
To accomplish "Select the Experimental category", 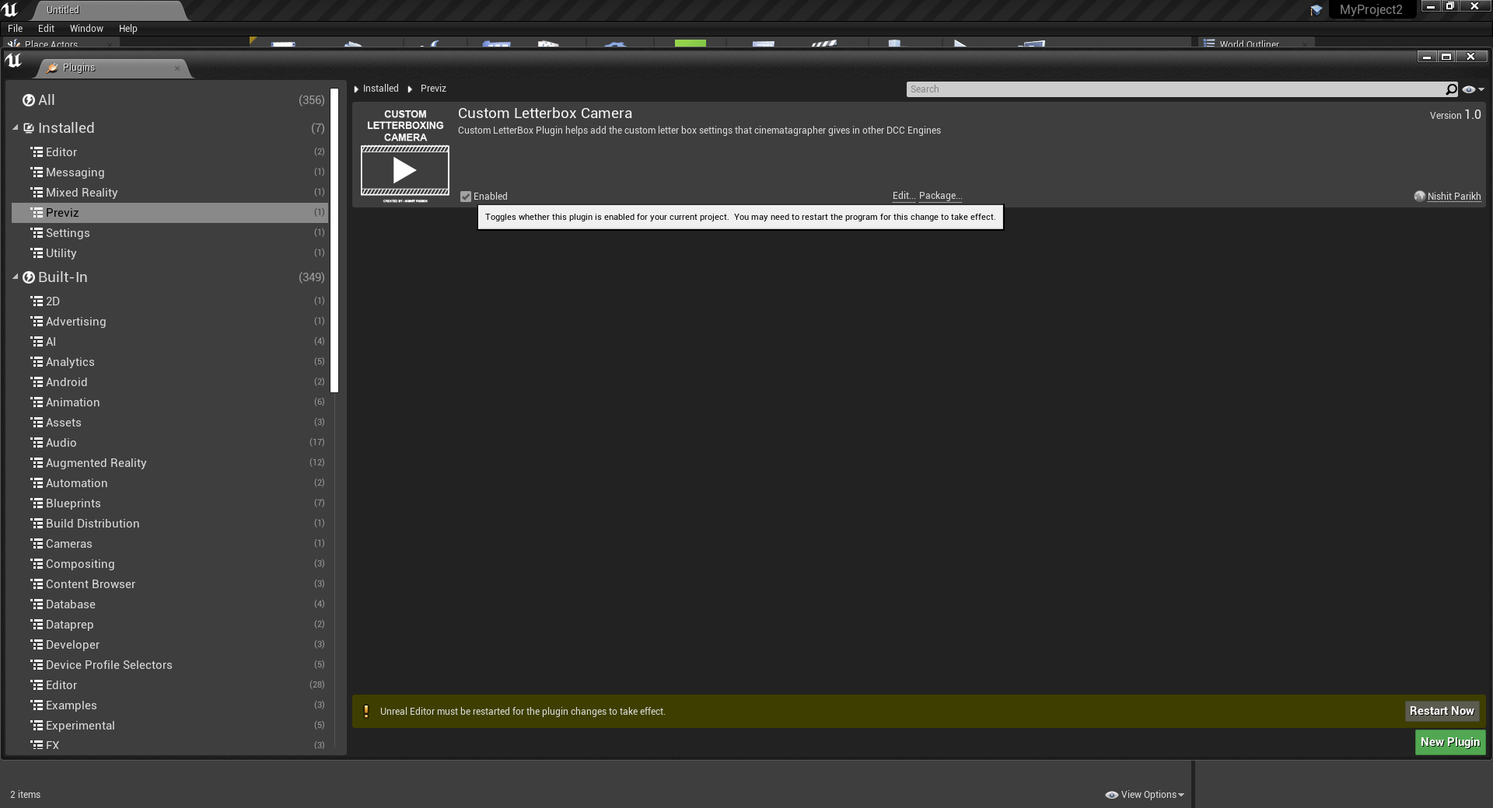I will [x=170, y=726].
